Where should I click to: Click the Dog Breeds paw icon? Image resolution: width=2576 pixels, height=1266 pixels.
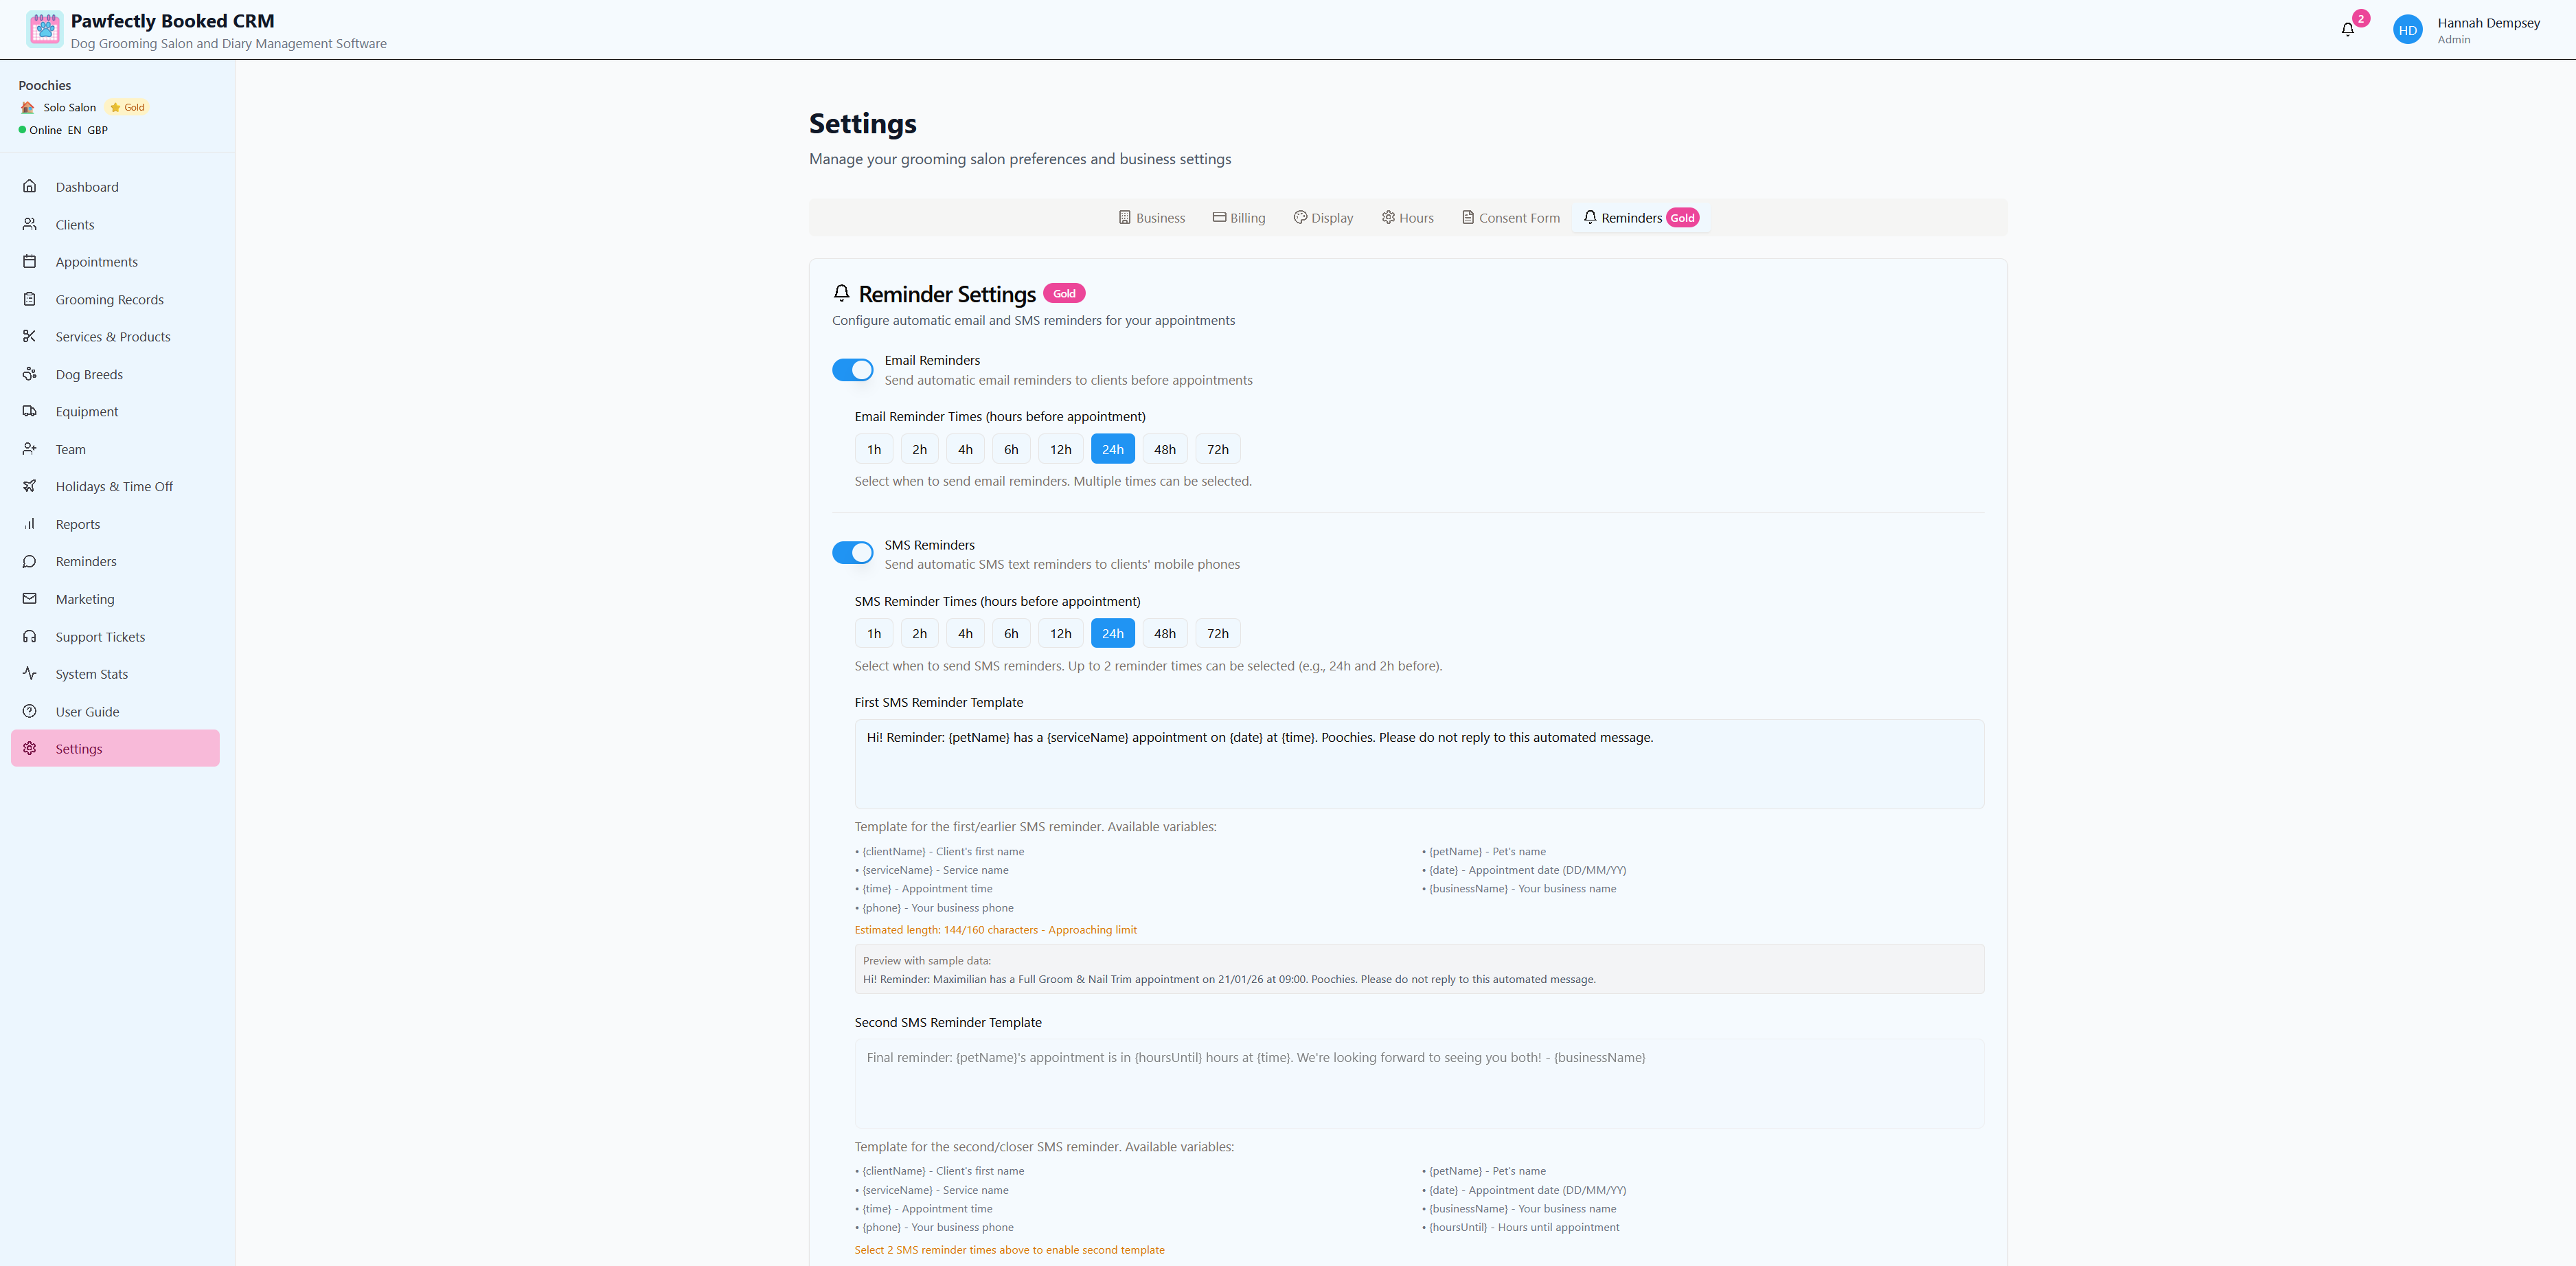[x=30, y=374]
